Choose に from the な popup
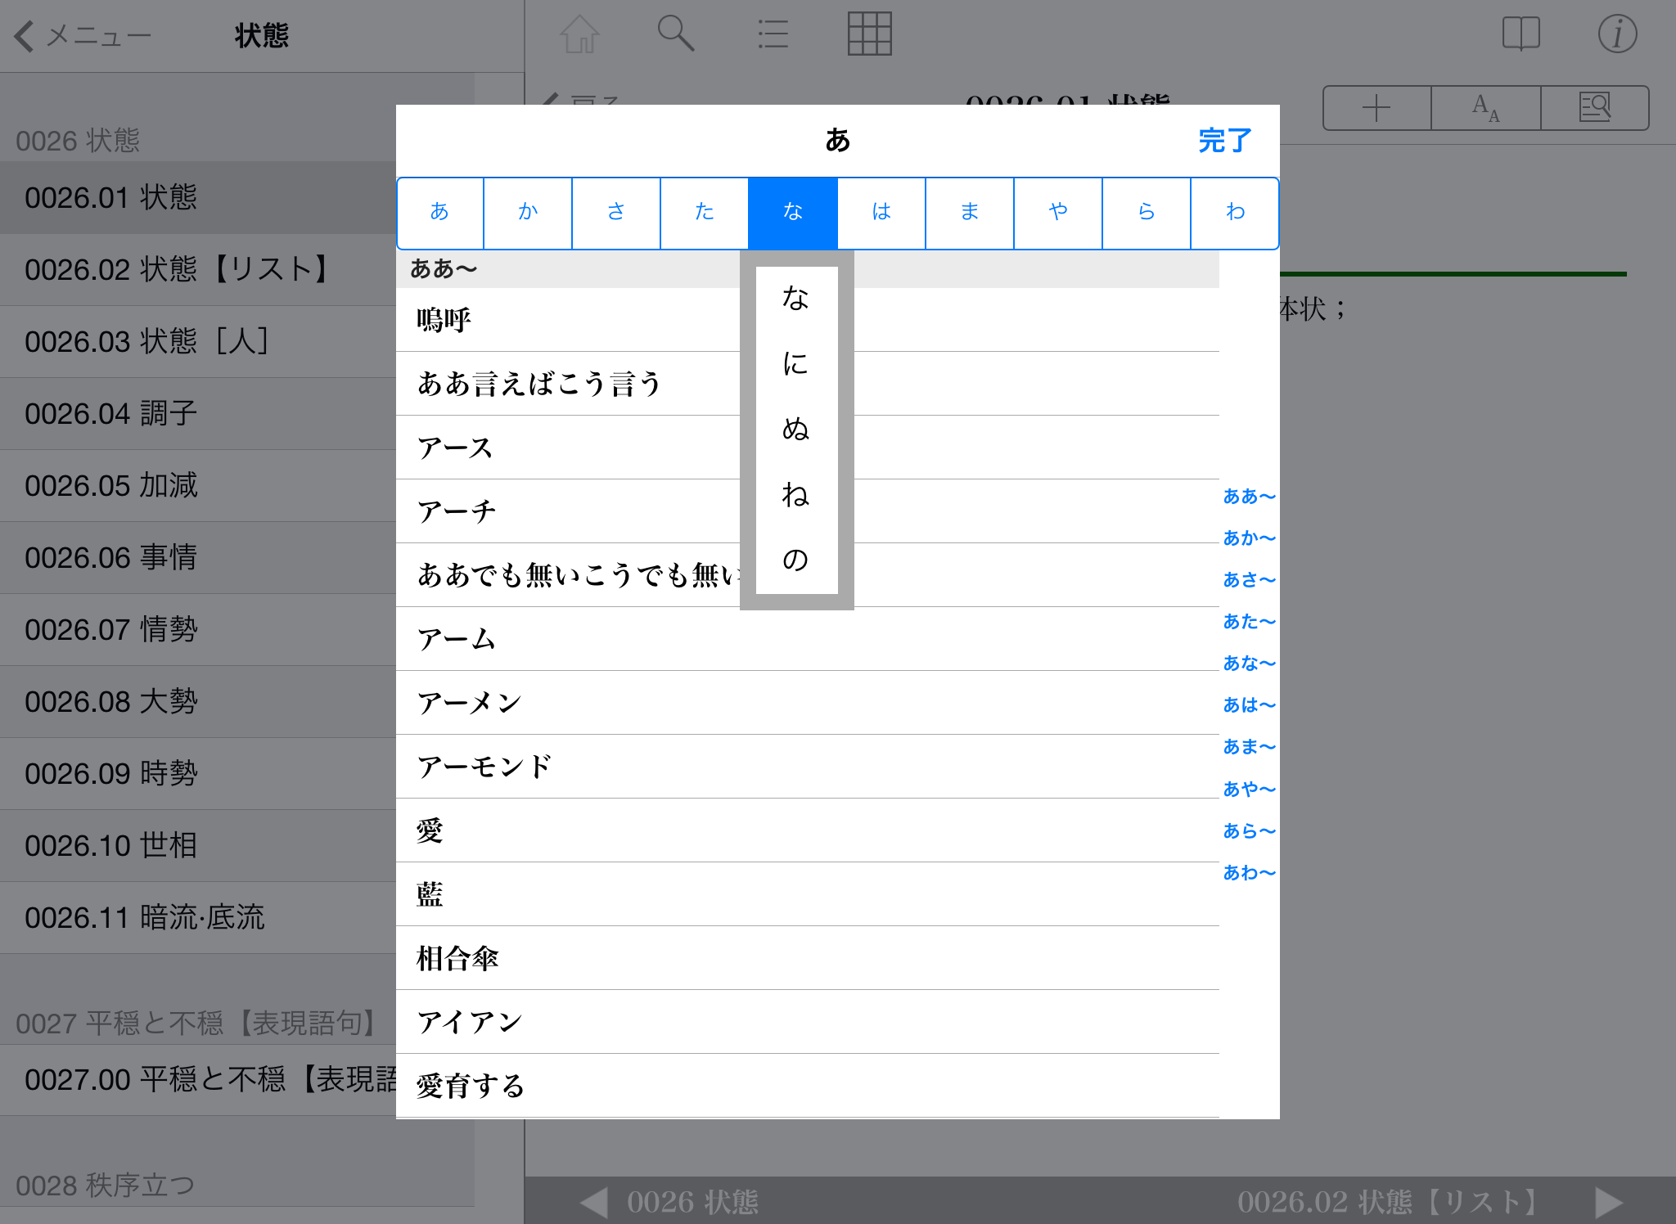Viewport: 1676px width, 1224px height. (795, 363)
